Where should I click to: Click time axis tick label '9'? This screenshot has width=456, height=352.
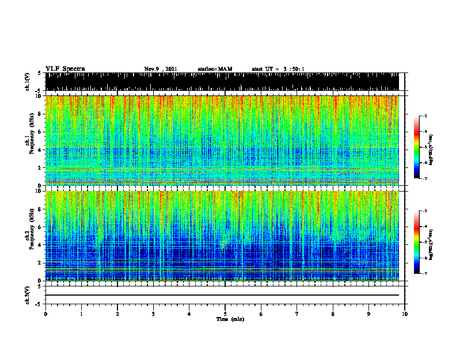point(368,314)
